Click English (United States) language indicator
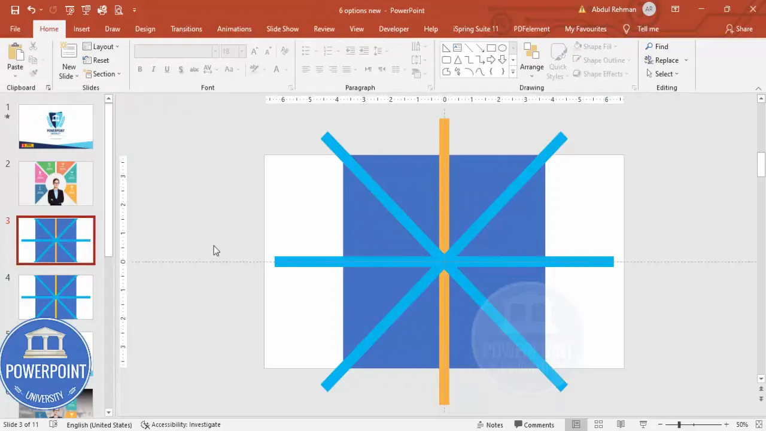Image resolution: width=766 pixels, height=431 pixels. 99,424
